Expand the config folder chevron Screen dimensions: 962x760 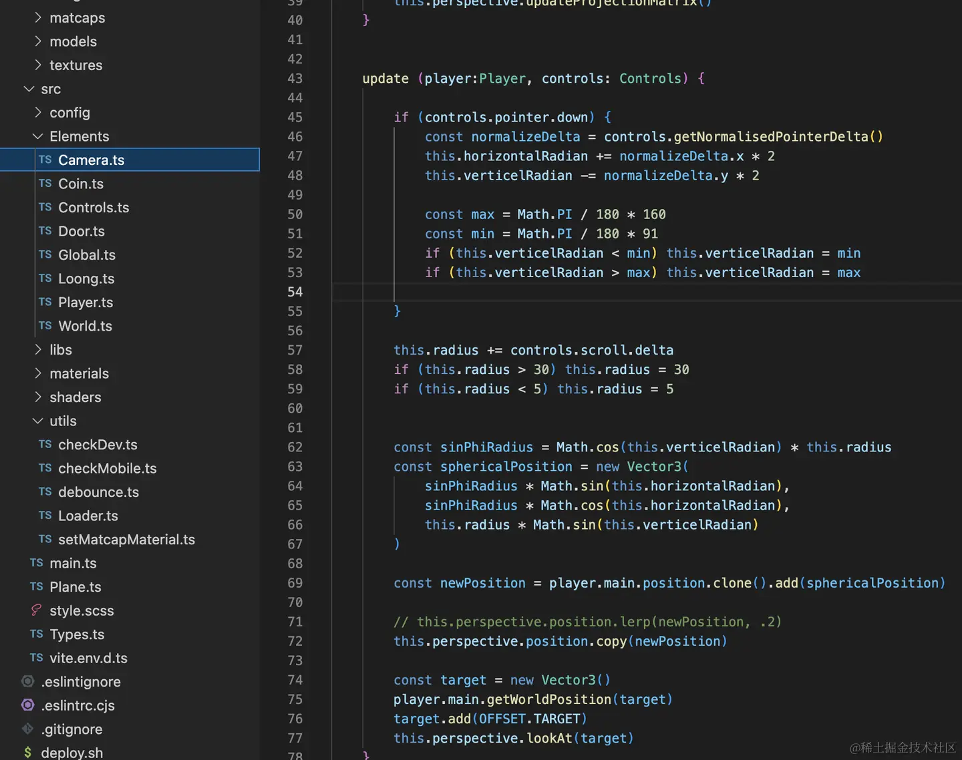coord(38,112)
